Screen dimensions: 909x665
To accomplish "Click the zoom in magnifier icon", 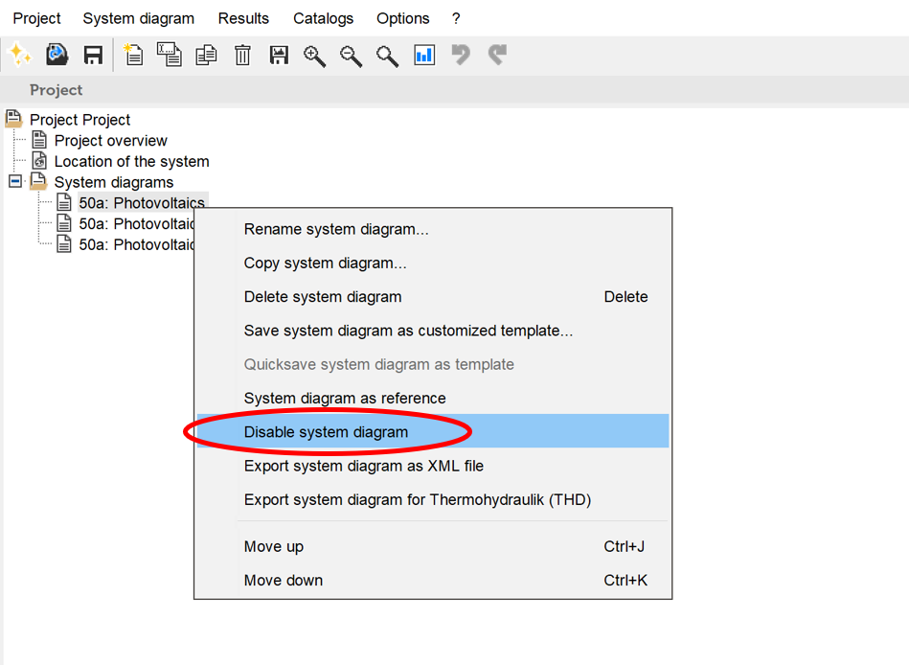I will pos(314,55).
